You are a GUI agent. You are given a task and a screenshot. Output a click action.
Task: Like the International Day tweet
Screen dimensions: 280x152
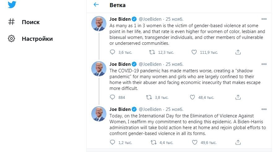194,142
